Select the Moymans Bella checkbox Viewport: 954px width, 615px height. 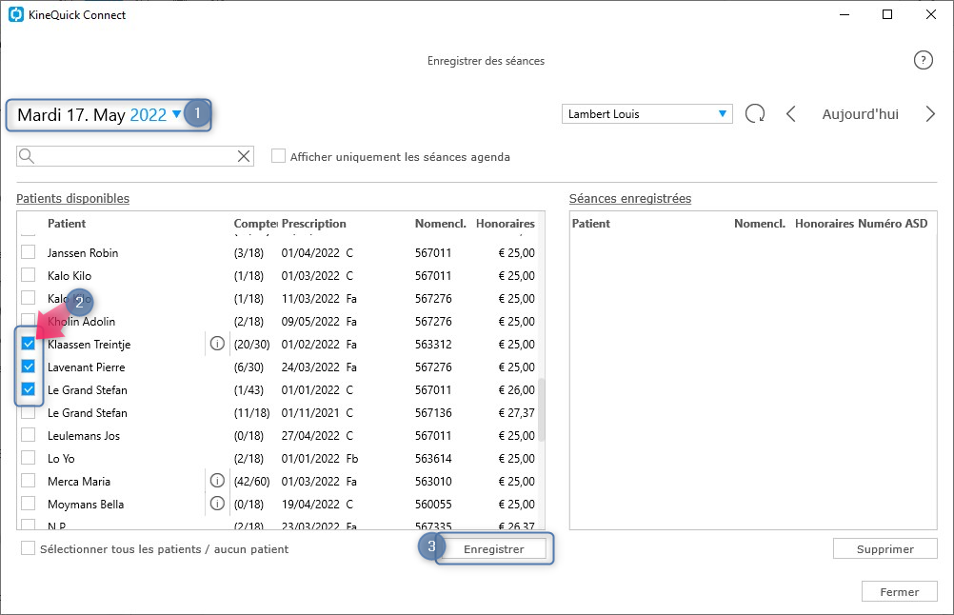coord(28,504)
